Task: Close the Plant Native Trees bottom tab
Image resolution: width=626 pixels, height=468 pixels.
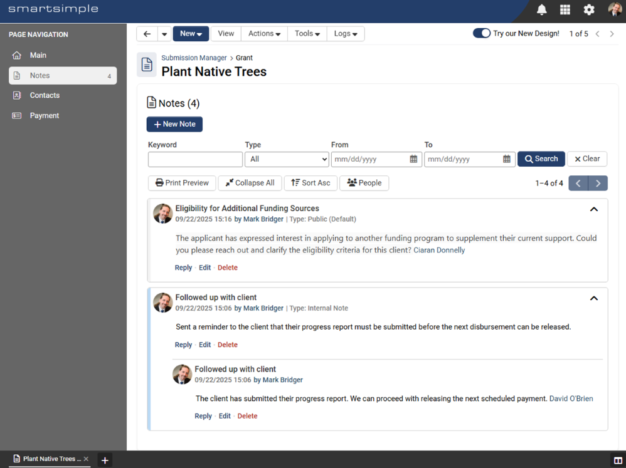Action: pyautogui.click(x=86, y=459)
